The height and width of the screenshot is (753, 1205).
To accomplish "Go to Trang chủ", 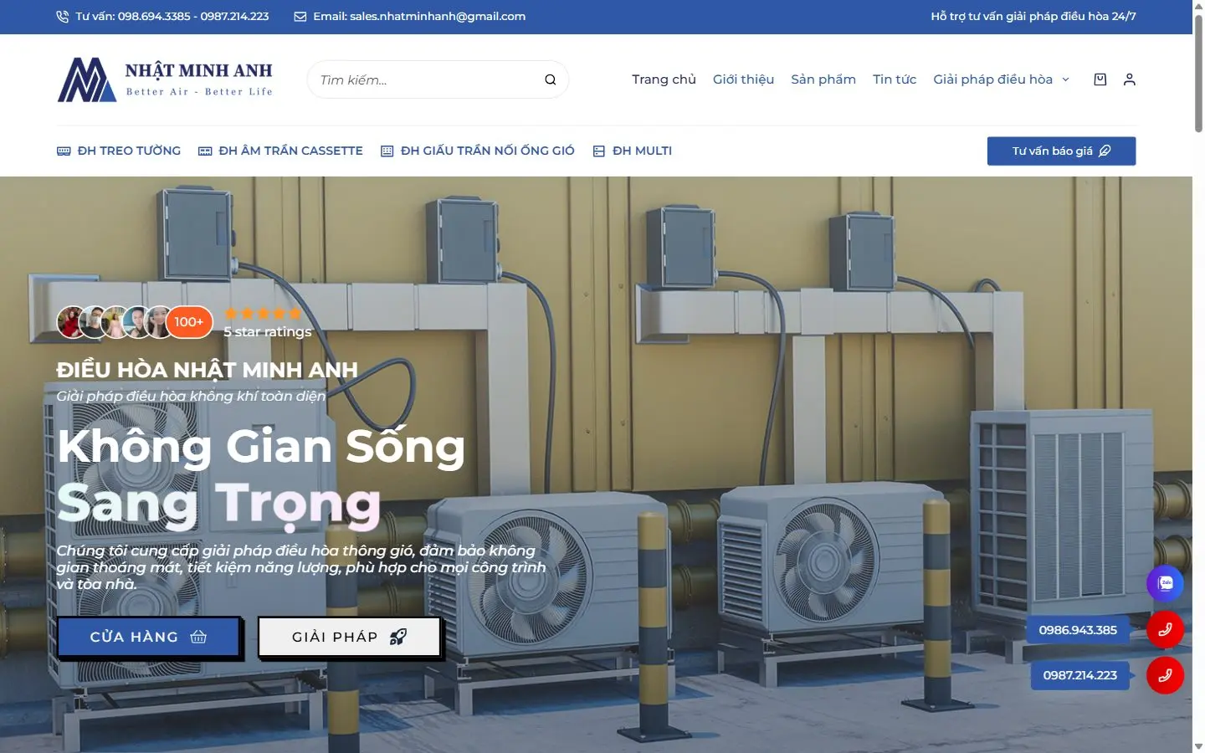I will click(x=664, y=79).
